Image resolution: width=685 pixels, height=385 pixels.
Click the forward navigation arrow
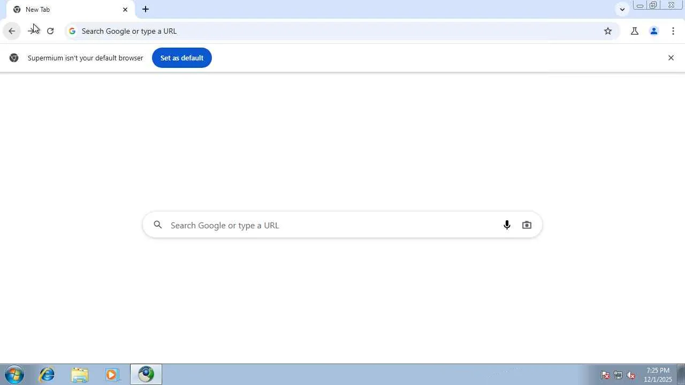(32, 31)
